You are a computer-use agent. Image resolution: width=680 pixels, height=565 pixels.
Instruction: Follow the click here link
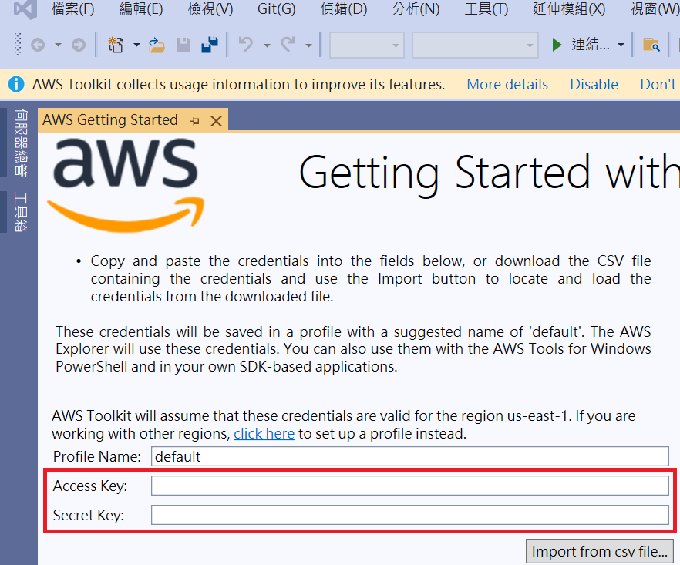(x=264, y=434)
